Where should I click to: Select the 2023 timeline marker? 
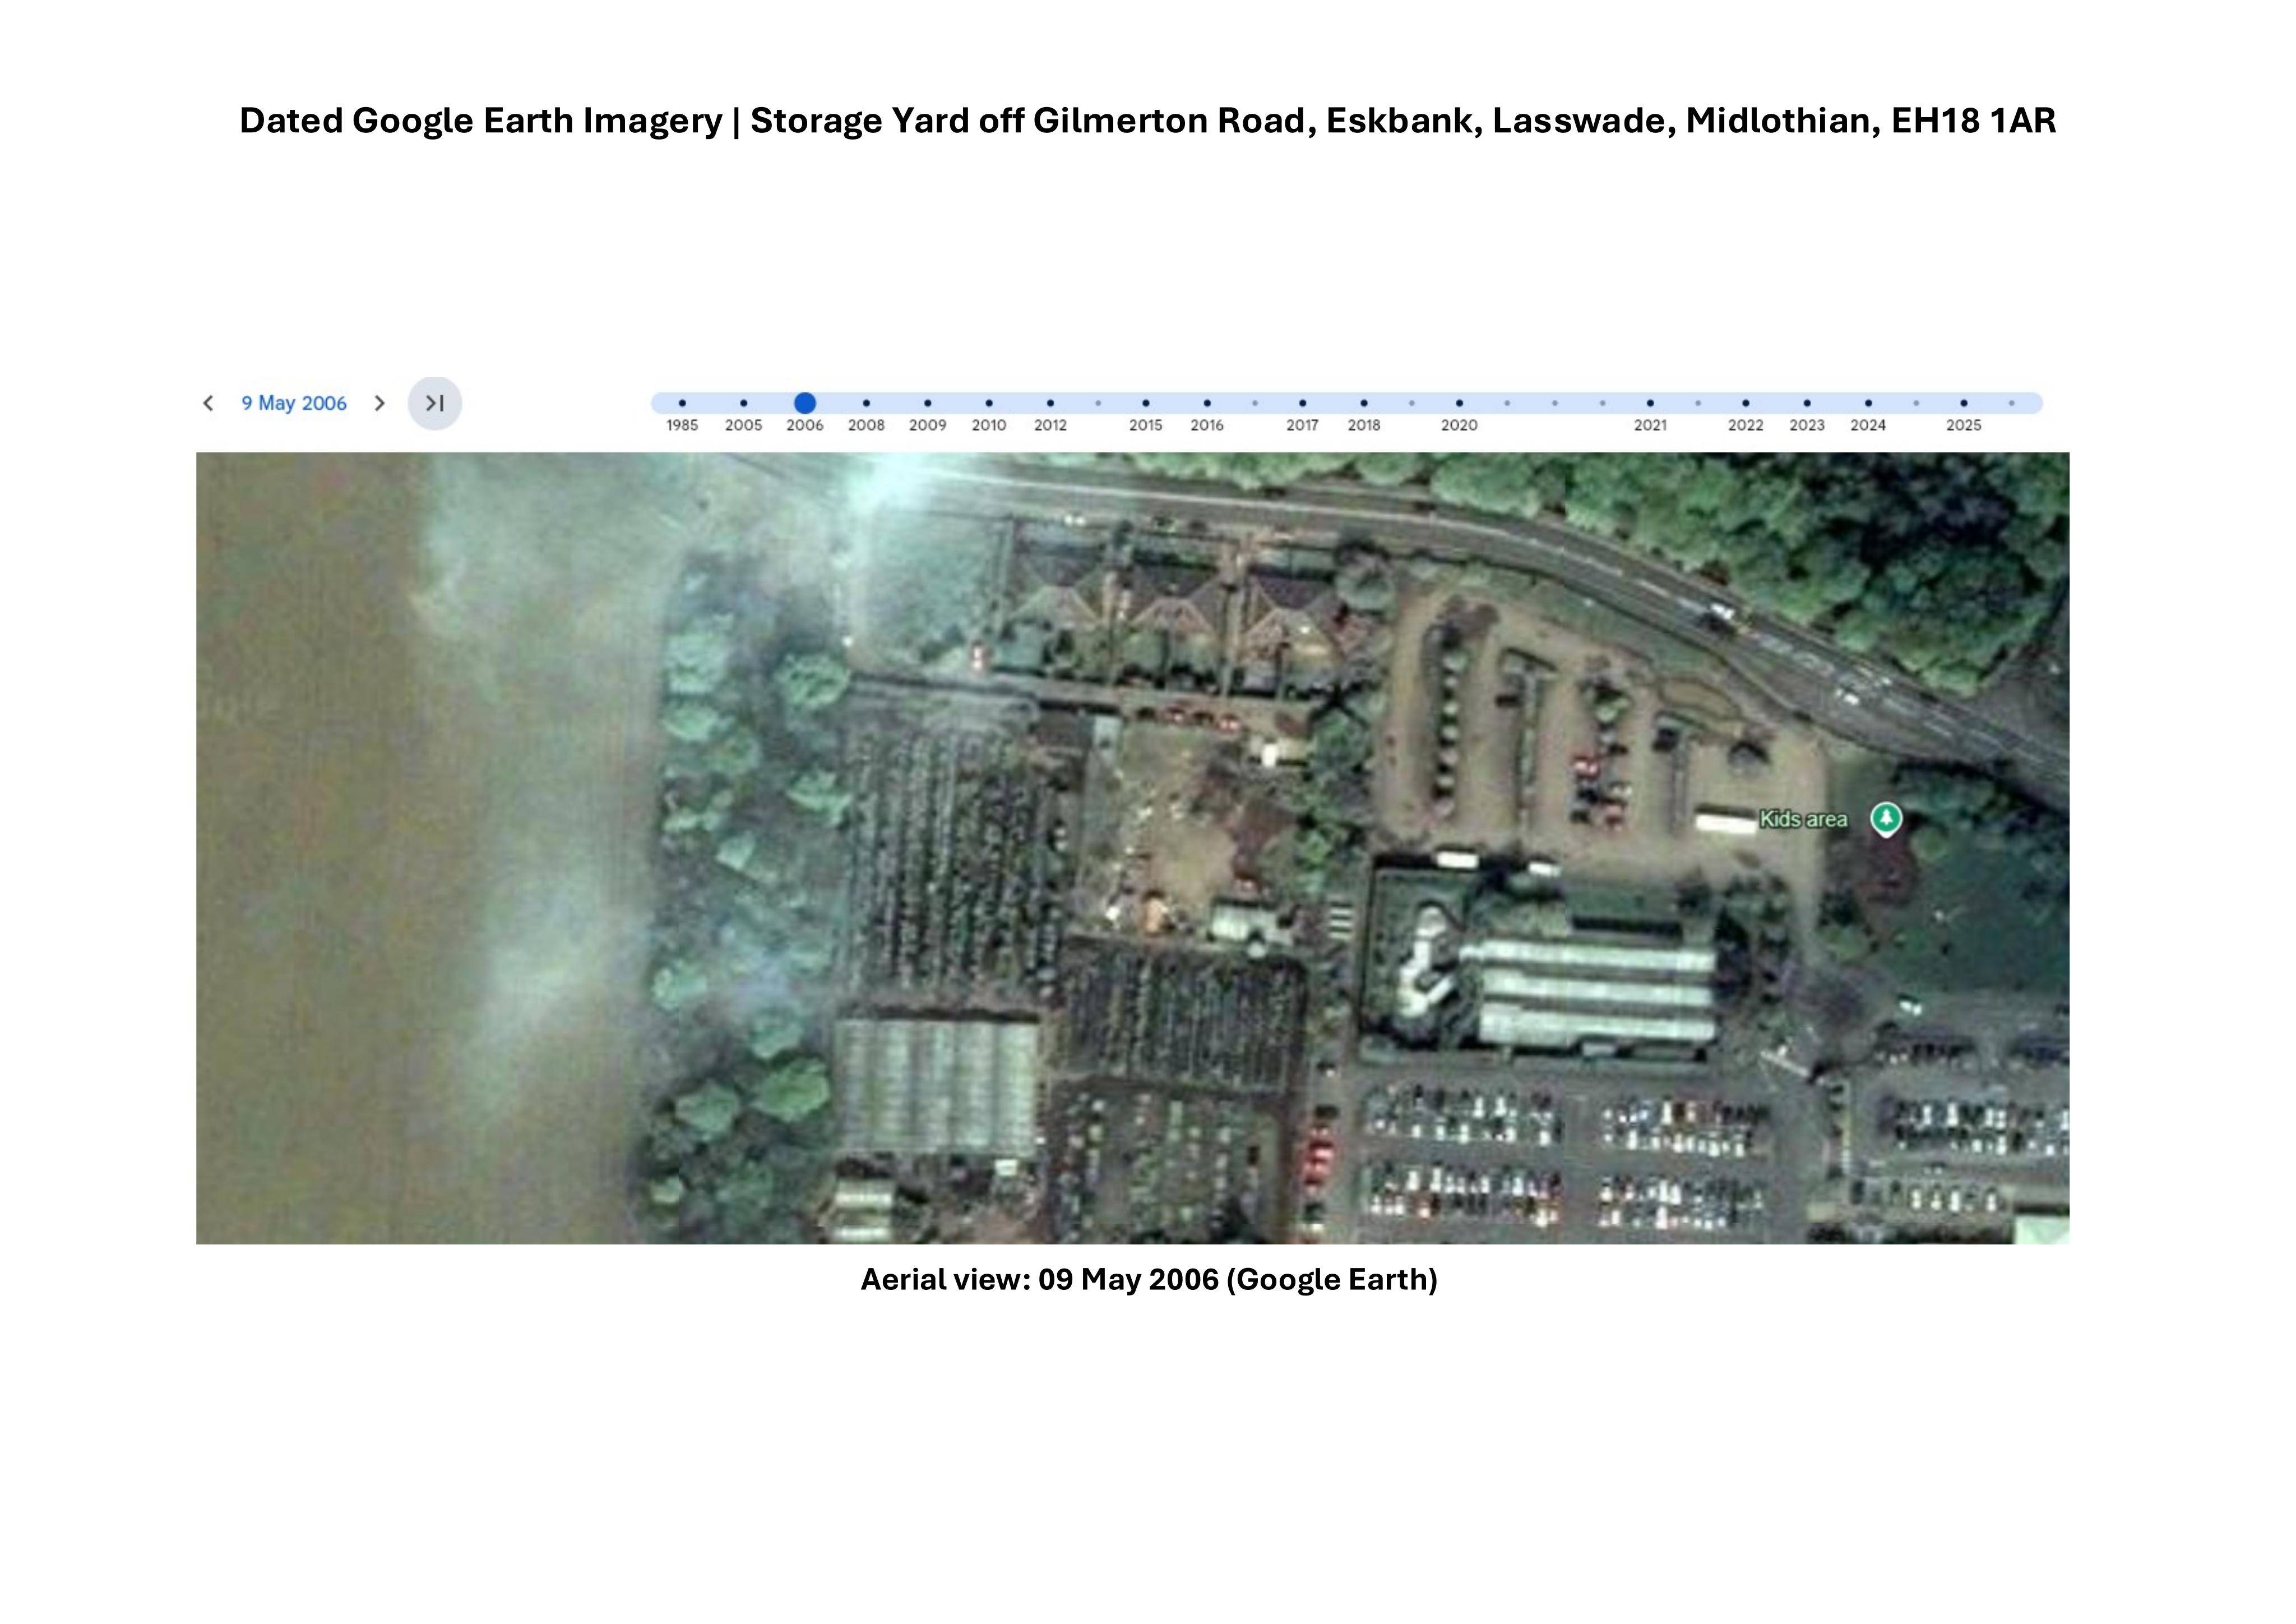coord(1807,403)
